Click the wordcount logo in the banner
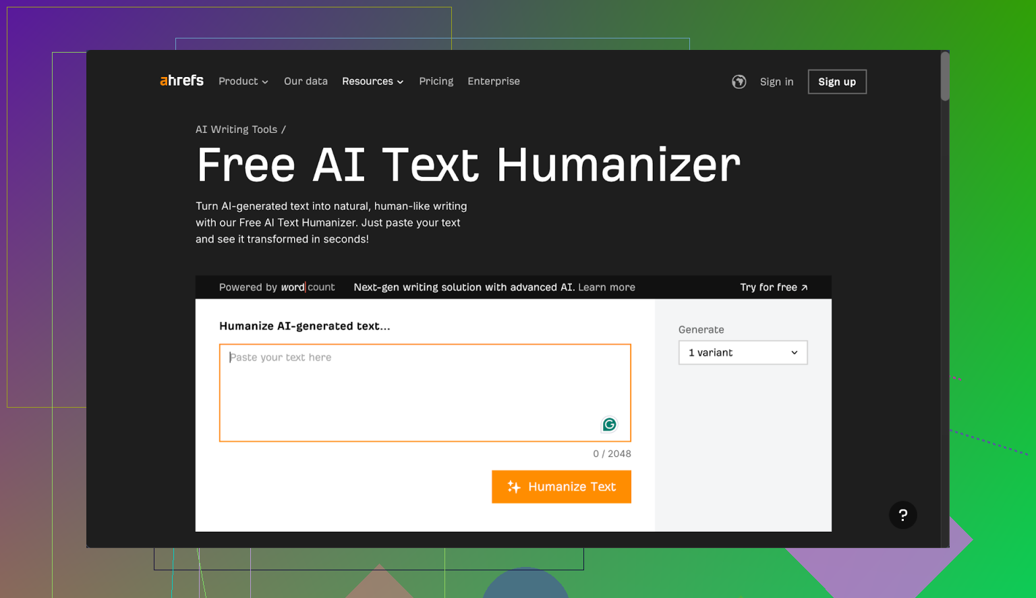This screenshot has width=1036, height=598. click(x=308, y=288)
